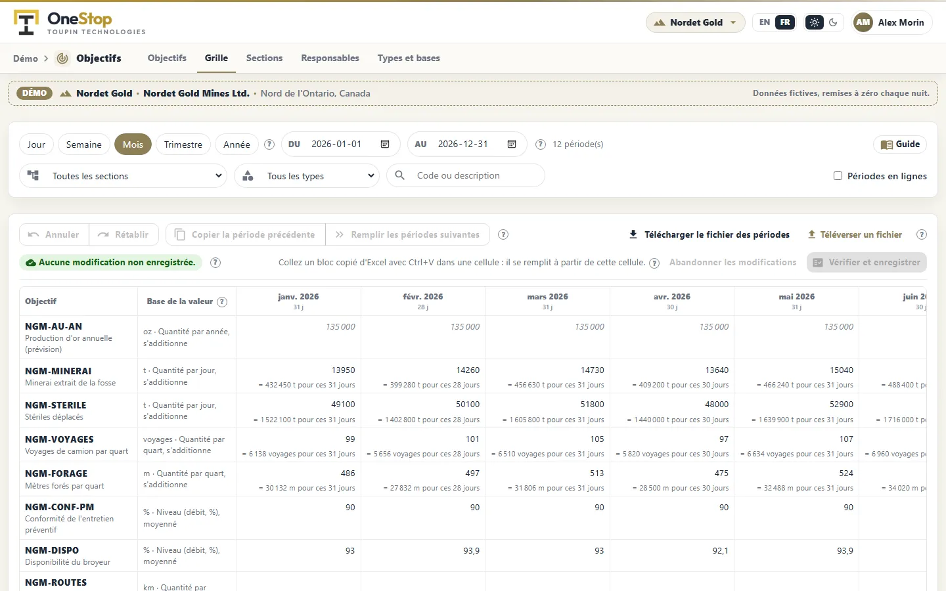Click help icon beside 12 période(s)
This screenshot has height=591, width=946.
click(541, 144)
